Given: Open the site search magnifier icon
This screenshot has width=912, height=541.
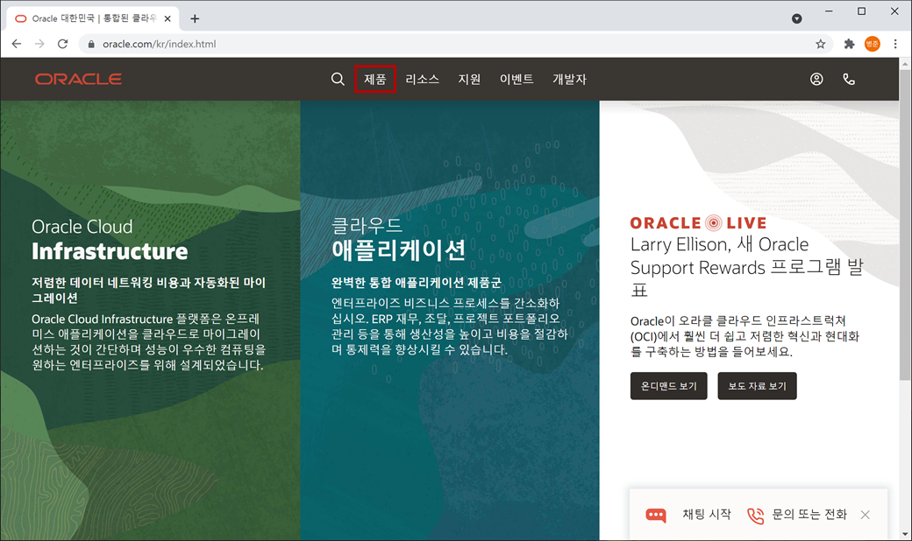Looking at the screenshot, I should pos(338,79).
